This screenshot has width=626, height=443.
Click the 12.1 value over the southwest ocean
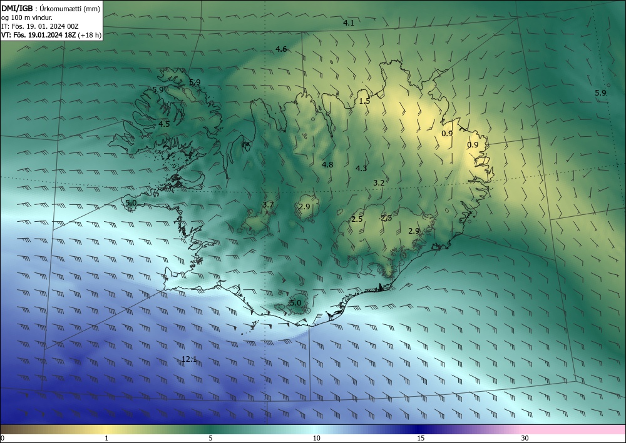[189, 359]
